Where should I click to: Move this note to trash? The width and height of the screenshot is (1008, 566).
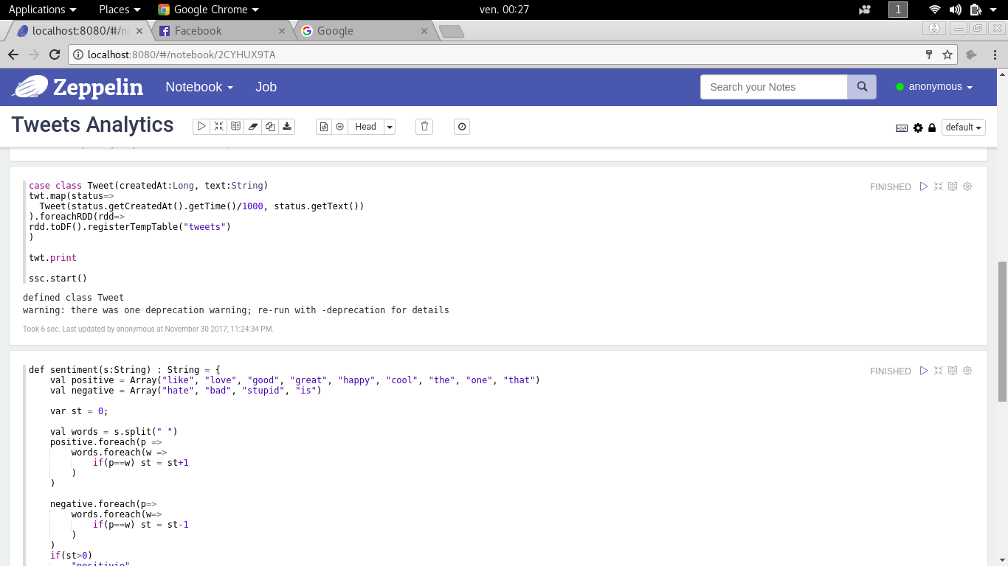[424, 127]
